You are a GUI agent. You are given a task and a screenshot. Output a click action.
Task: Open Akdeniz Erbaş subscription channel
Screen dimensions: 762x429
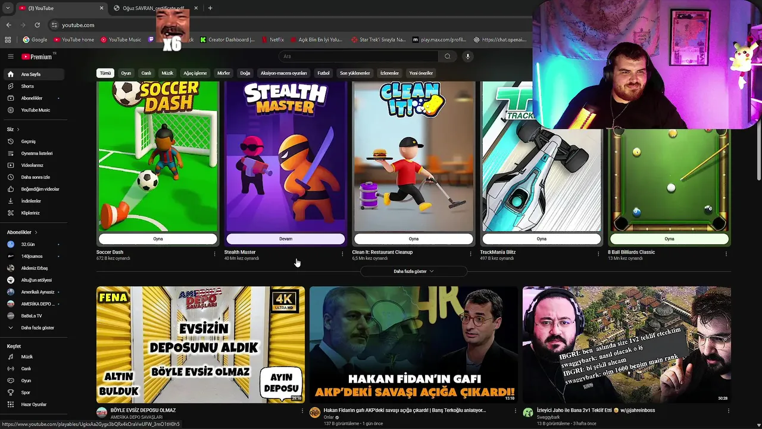point(34,268)
